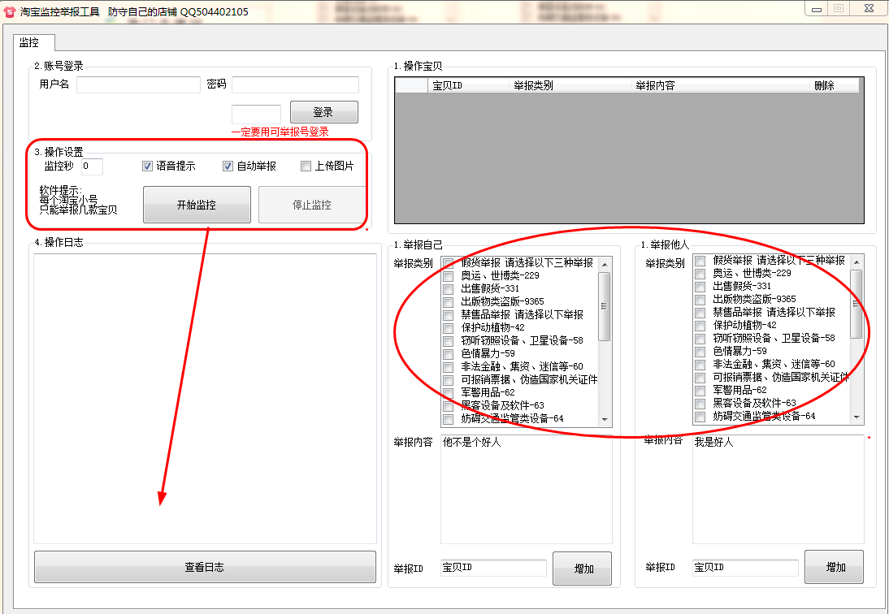
Task: Click 增加 button in 举报他人 panel
Action: point(834,567)
